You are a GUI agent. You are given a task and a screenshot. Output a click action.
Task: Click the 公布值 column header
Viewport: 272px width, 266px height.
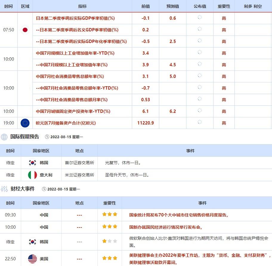[200, 6]
